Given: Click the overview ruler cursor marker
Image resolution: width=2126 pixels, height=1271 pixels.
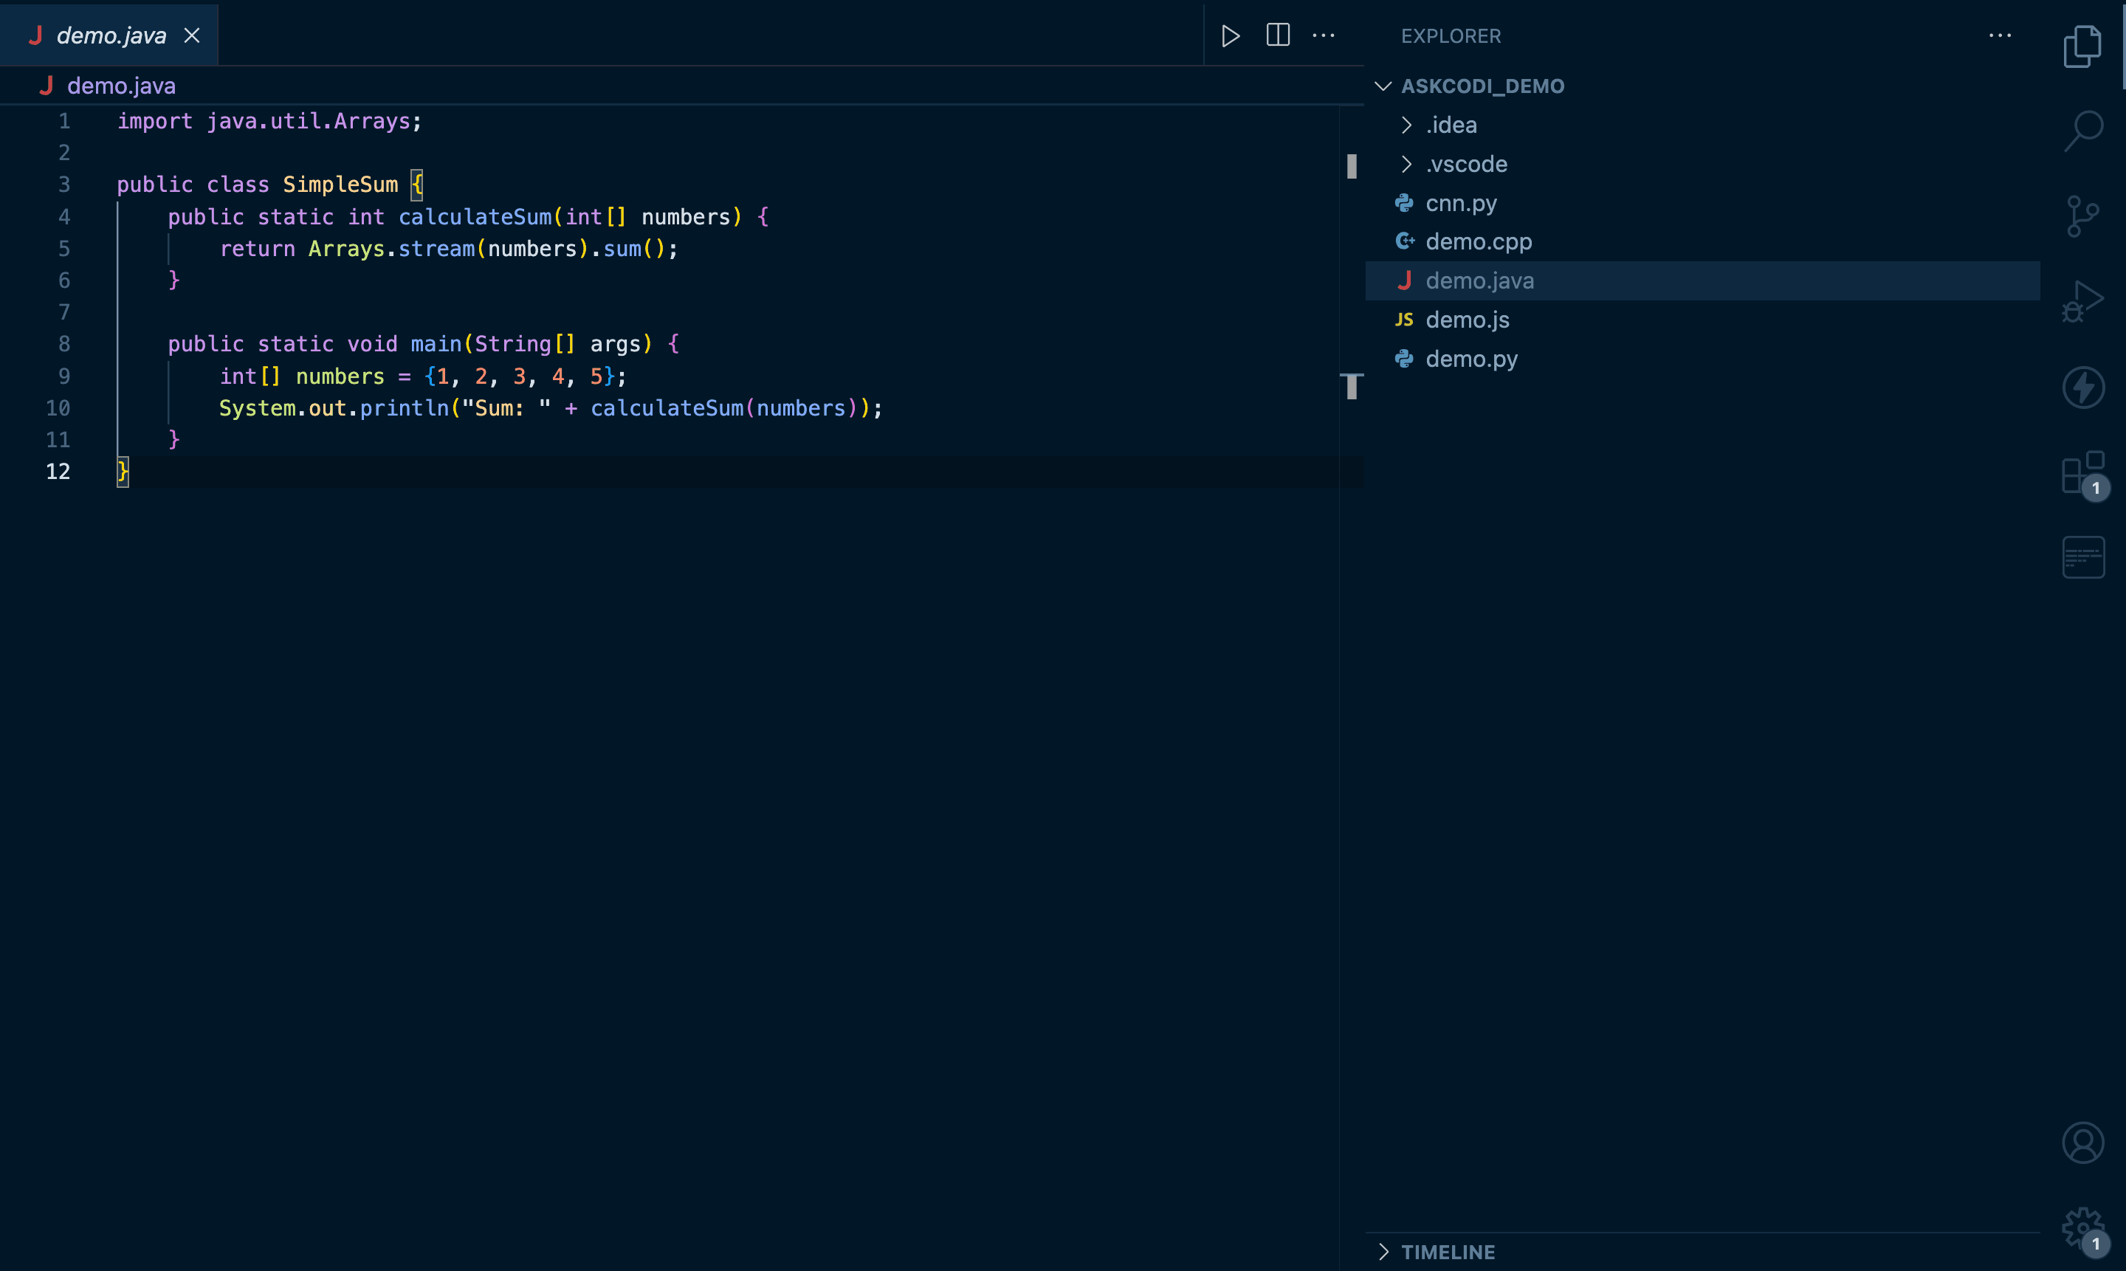Looking at the screenshot, I should pos(1351,386).
